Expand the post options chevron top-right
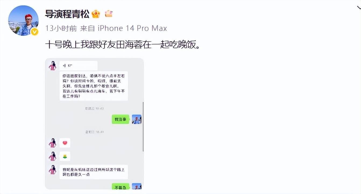The height and width of the screenshot is (194, 361). tap(357, 8)
